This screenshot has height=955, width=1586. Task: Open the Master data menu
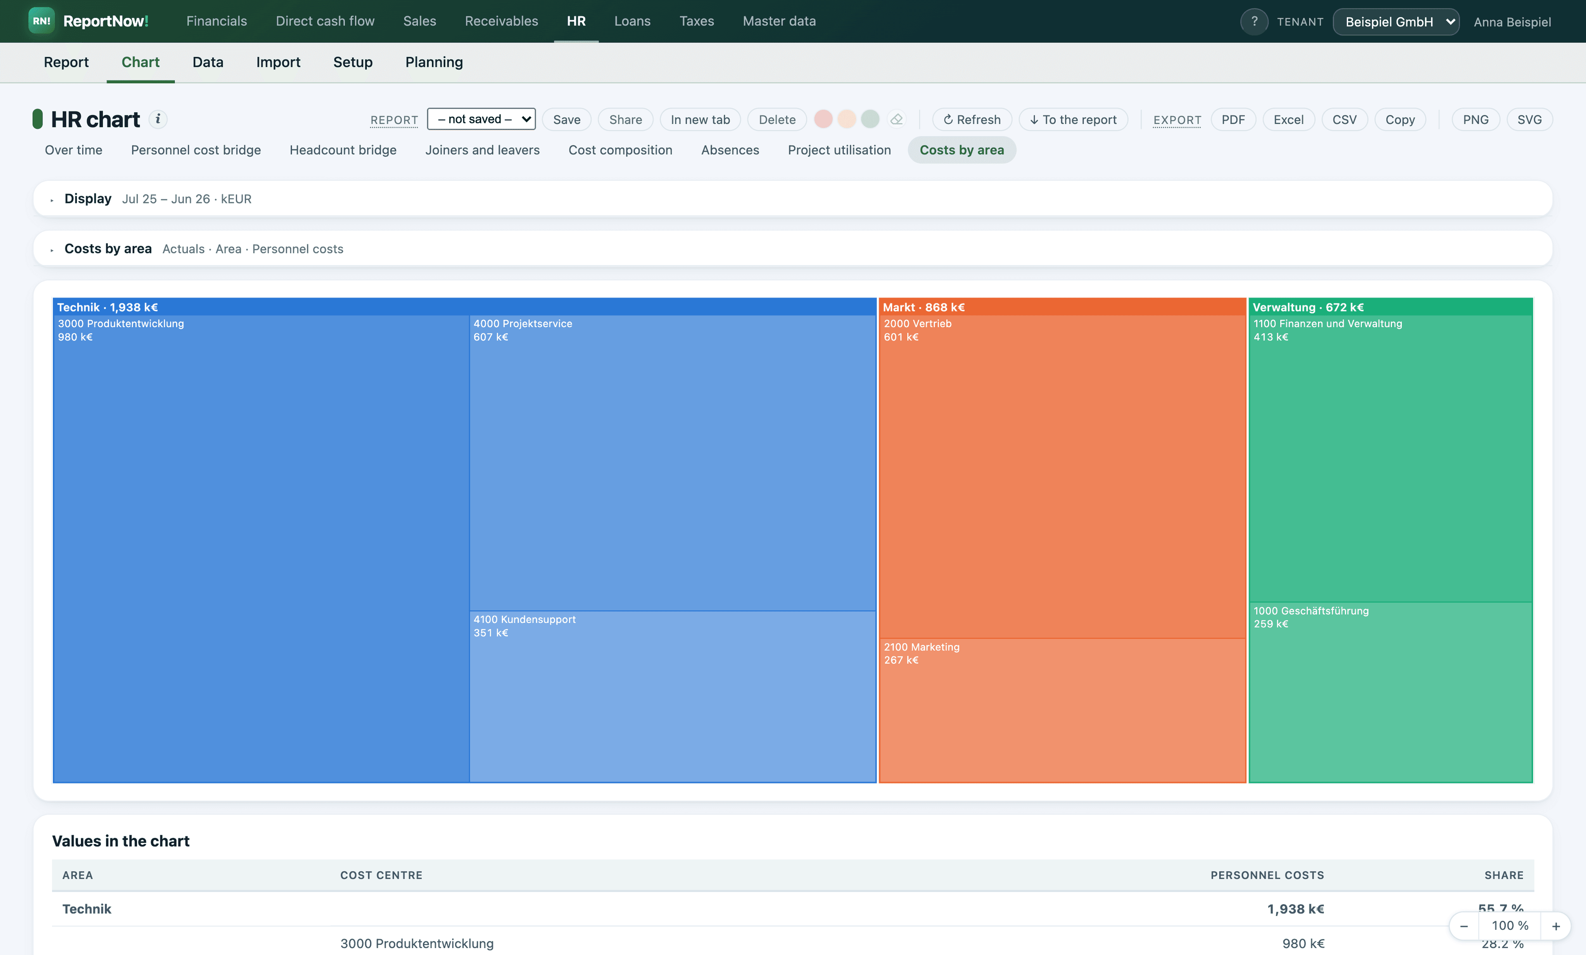click(x=779, y=21)
